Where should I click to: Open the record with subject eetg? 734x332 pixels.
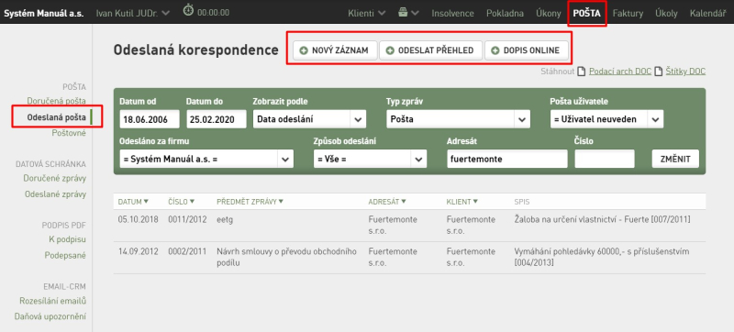click(225, 219)
